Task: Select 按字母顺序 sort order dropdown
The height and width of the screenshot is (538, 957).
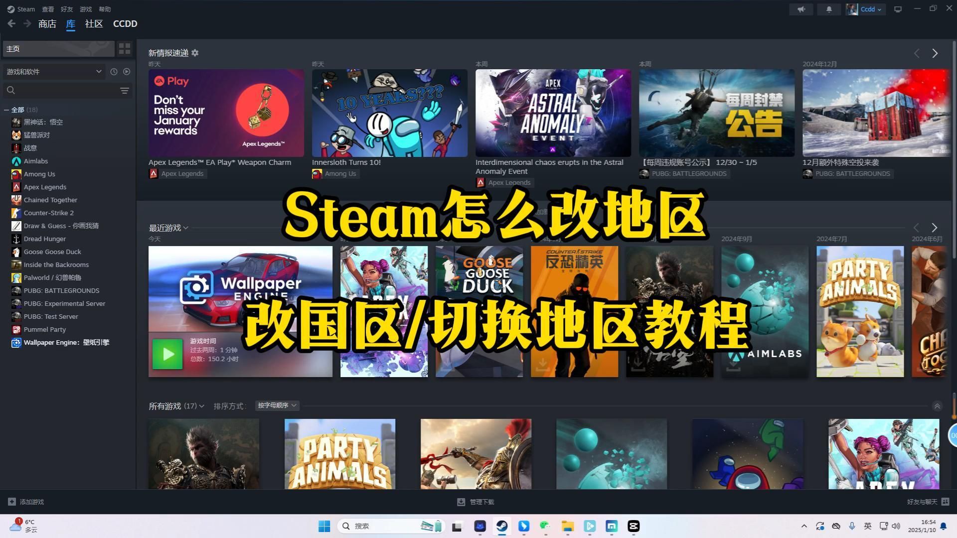Action: 276,405
